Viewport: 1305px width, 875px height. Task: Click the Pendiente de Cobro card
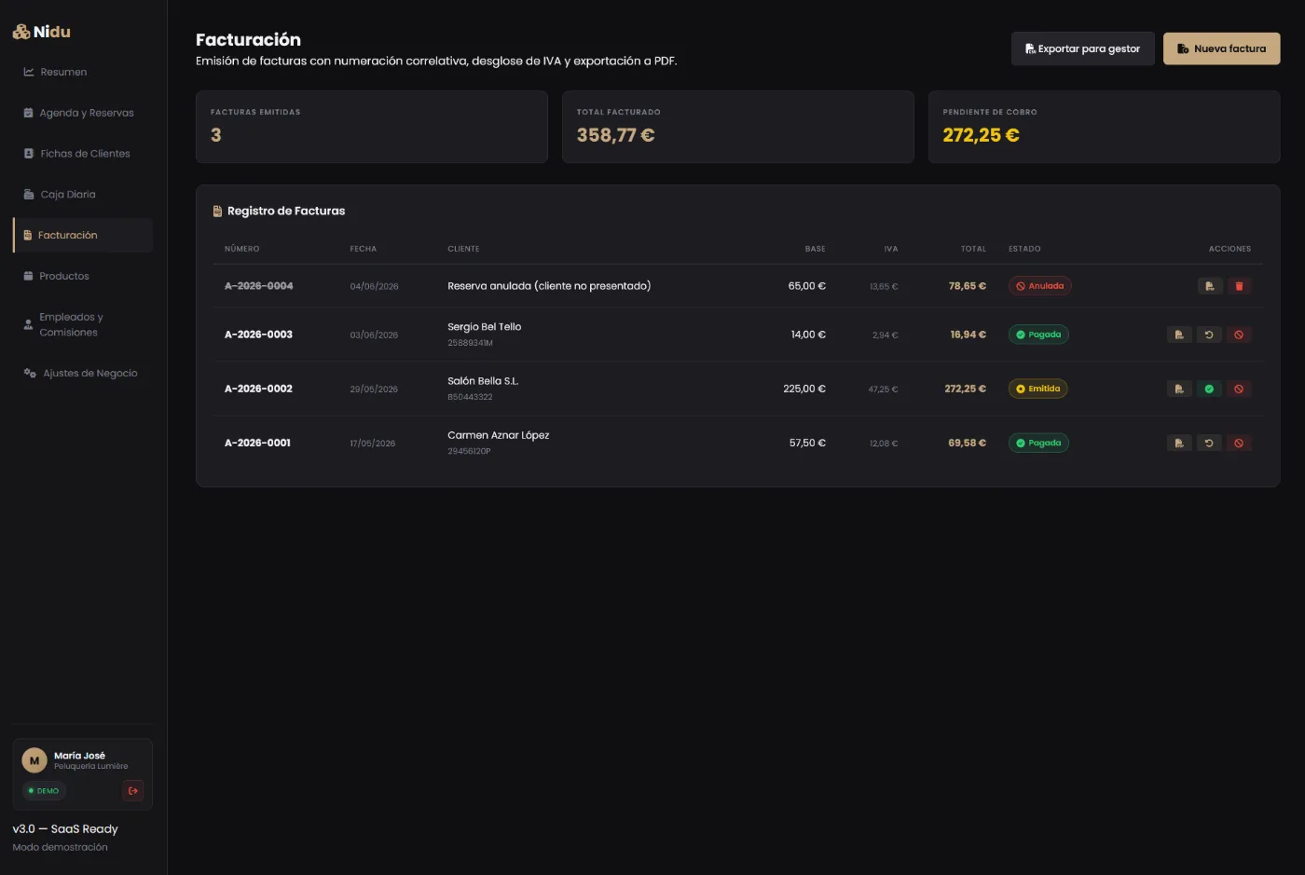pos(1104,127)
